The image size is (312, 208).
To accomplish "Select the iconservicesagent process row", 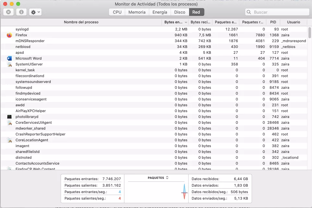I will (154, 99).
